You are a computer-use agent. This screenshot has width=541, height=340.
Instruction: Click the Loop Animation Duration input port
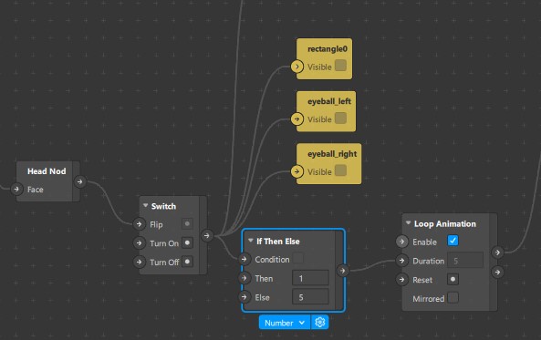click(401, 261)
